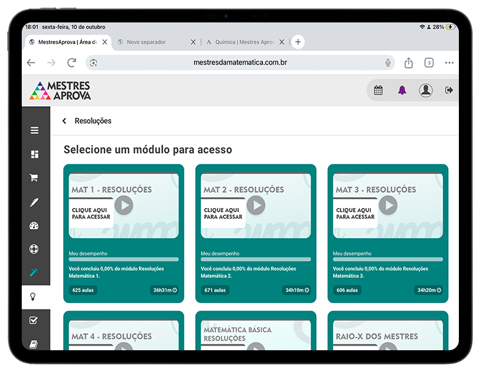
Task: Click the MAT 2 progress bar
Action: click(256, 259)
